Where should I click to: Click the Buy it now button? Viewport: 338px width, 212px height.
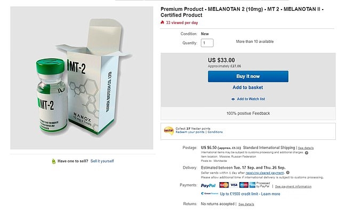click(x=248, y=76)
